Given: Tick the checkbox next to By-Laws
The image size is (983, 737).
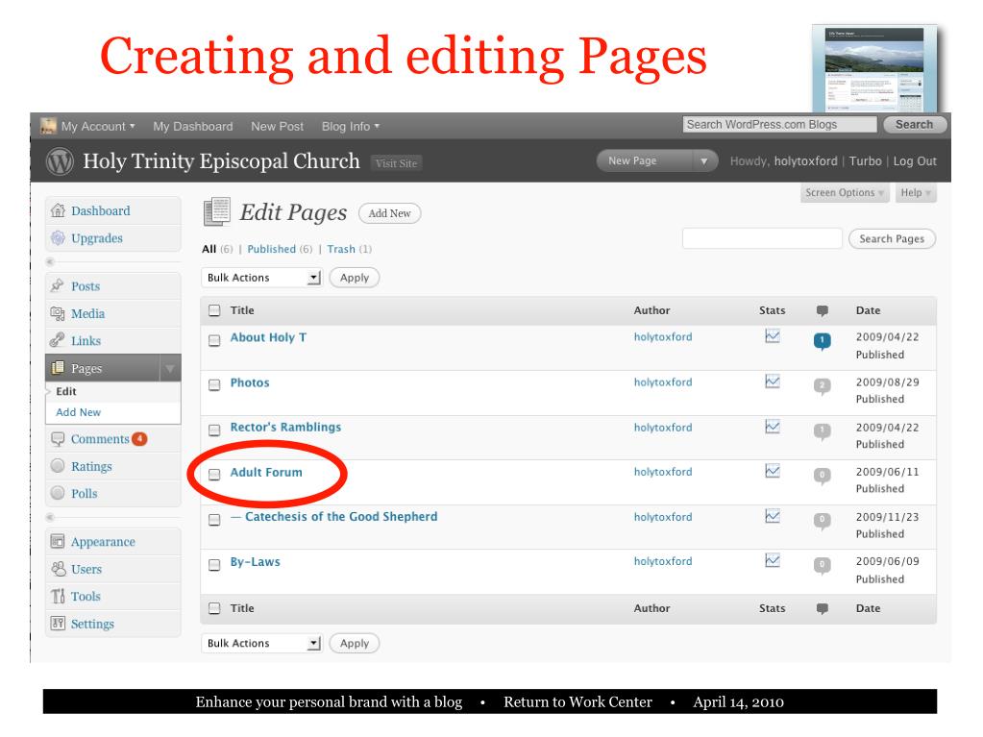Looking at the screenshot, I should 214,565.
